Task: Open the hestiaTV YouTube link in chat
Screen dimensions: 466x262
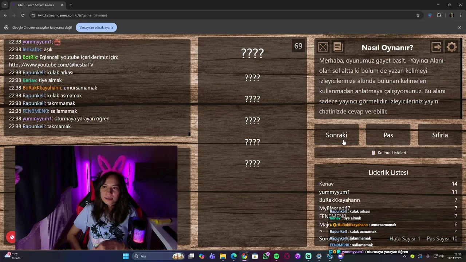Action: click(x=51, y=65)
